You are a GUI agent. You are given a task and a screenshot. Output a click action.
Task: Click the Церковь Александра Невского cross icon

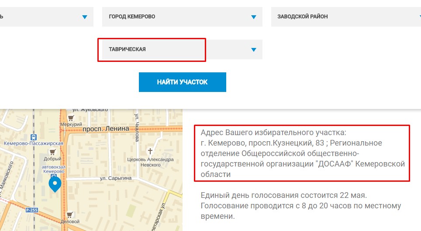(x=150, y=151)
